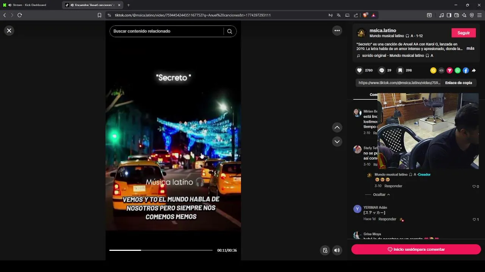The image size is (485, 272).
Task: Collapse replies with 'Ocultar'
Action: pos(381,195)
